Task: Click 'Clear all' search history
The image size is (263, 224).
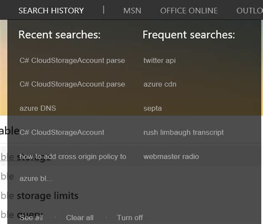Action: [x=80, y=217]
